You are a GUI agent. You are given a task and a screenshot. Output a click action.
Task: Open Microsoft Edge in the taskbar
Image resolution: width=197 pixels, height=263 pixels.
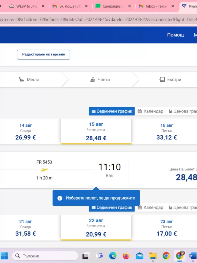113,256
